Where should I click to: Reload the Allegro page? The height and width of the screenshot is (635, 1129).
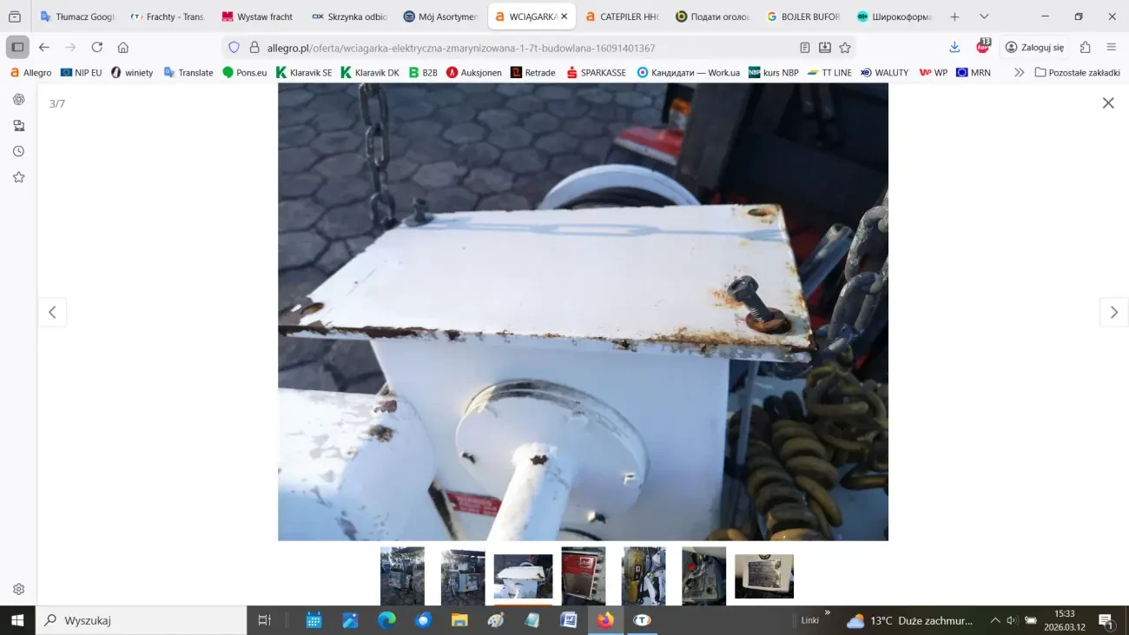click(96, 48)
